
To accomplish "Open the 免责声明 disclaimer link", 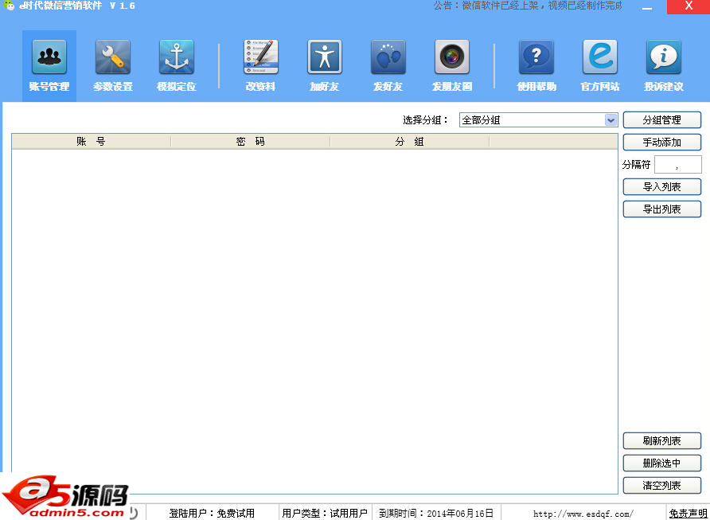I will click(x=689, y=513).
